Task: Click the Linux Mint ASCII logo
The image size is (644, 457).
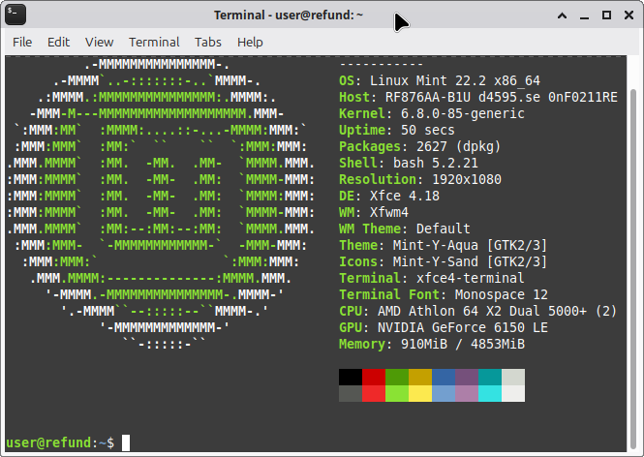Action: (x=161, y=204)
